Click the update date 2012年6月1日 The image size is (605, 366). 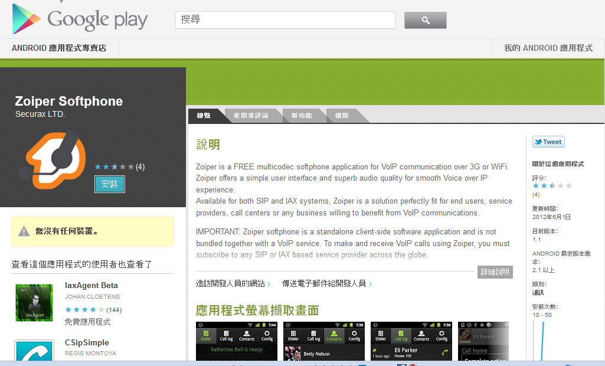point(551,217)
